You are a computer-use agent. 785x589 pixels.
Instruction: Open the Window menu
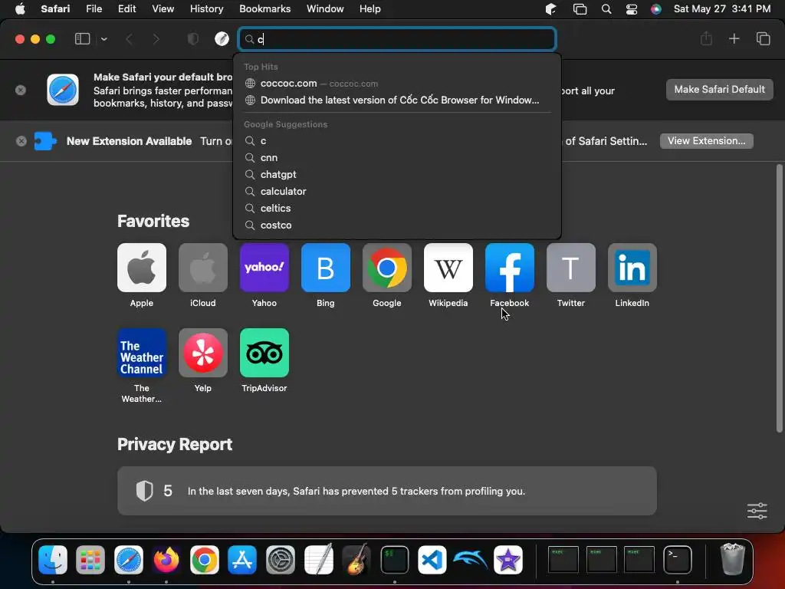[325, 9]
